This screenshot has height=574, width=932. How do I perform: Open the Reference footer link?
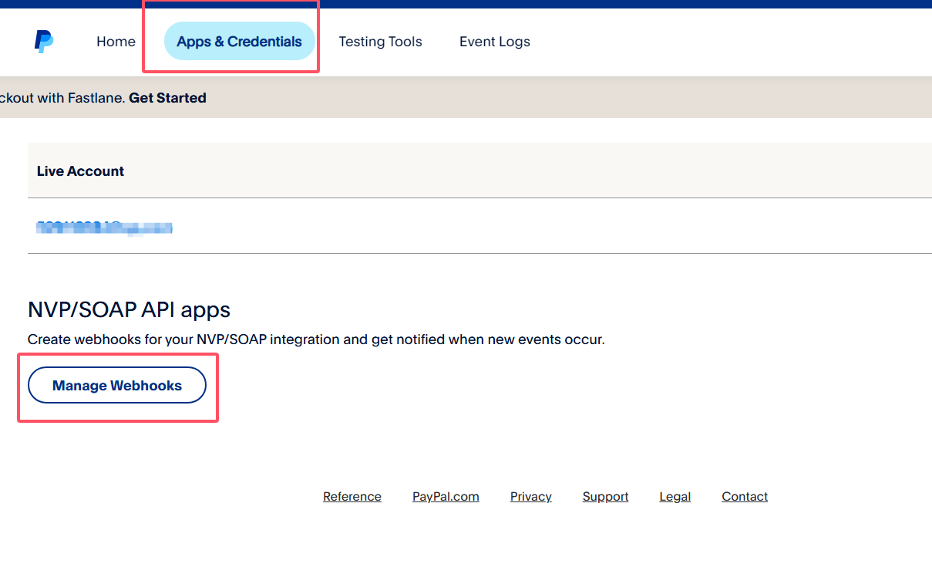[352, 497]
